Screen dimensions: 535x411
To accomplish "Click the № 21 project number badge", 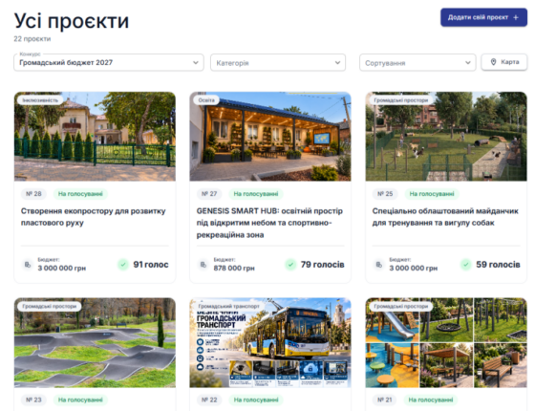I will coord(385,400).
